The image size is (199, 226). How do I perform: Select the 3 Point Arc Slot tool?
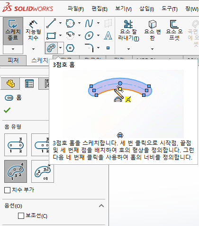tap(51, 48)
